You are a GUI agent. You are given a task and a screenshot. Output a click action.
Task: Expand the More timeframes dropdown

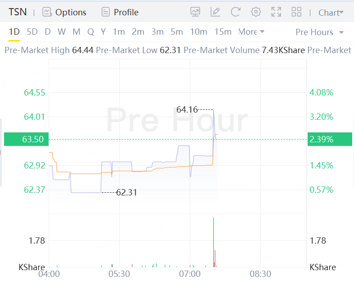251,32
